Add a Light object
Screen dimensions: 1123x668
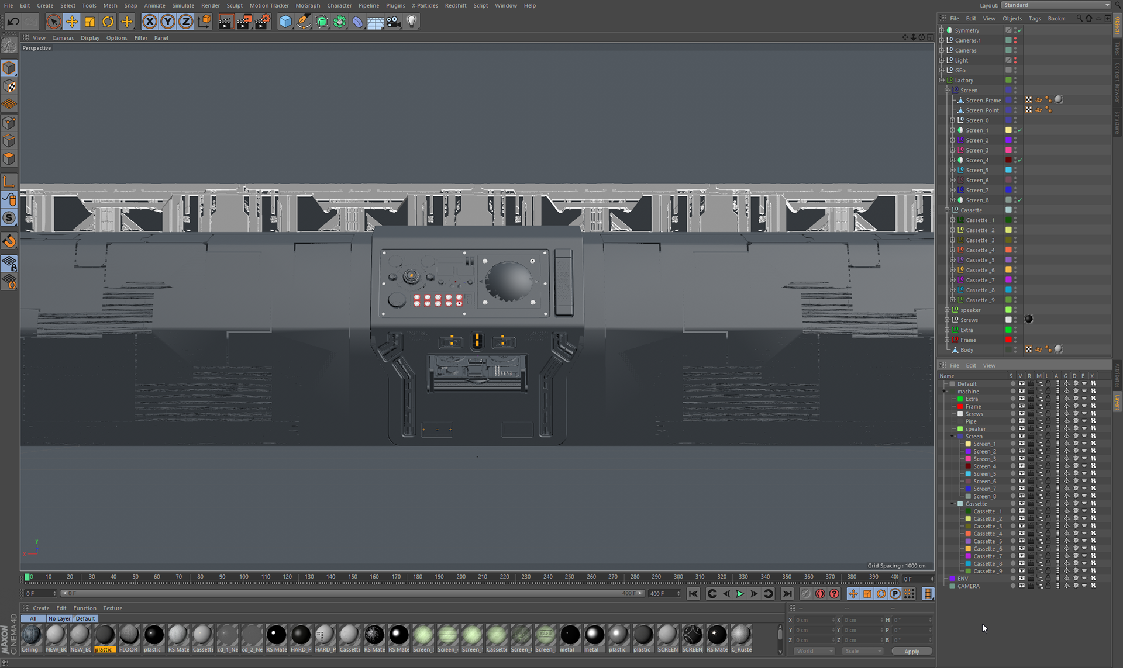412,22
